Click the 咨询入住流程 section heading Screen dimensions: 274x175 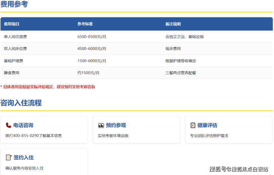pyautogui.click(x=21, y=103)
